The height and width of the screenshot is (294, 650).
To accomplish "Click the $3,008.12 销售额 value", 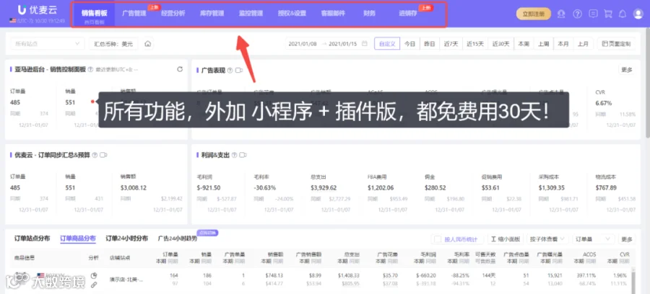I will [x=134, y=188].
